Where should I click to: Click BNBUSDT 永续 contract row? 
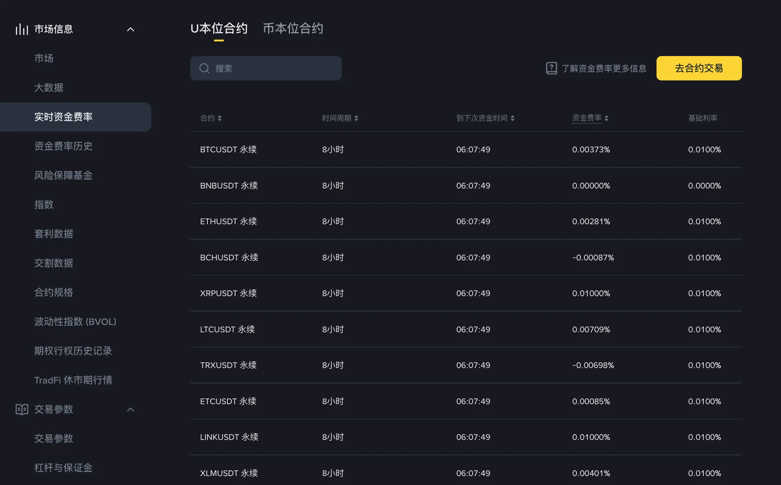[466, 186]
